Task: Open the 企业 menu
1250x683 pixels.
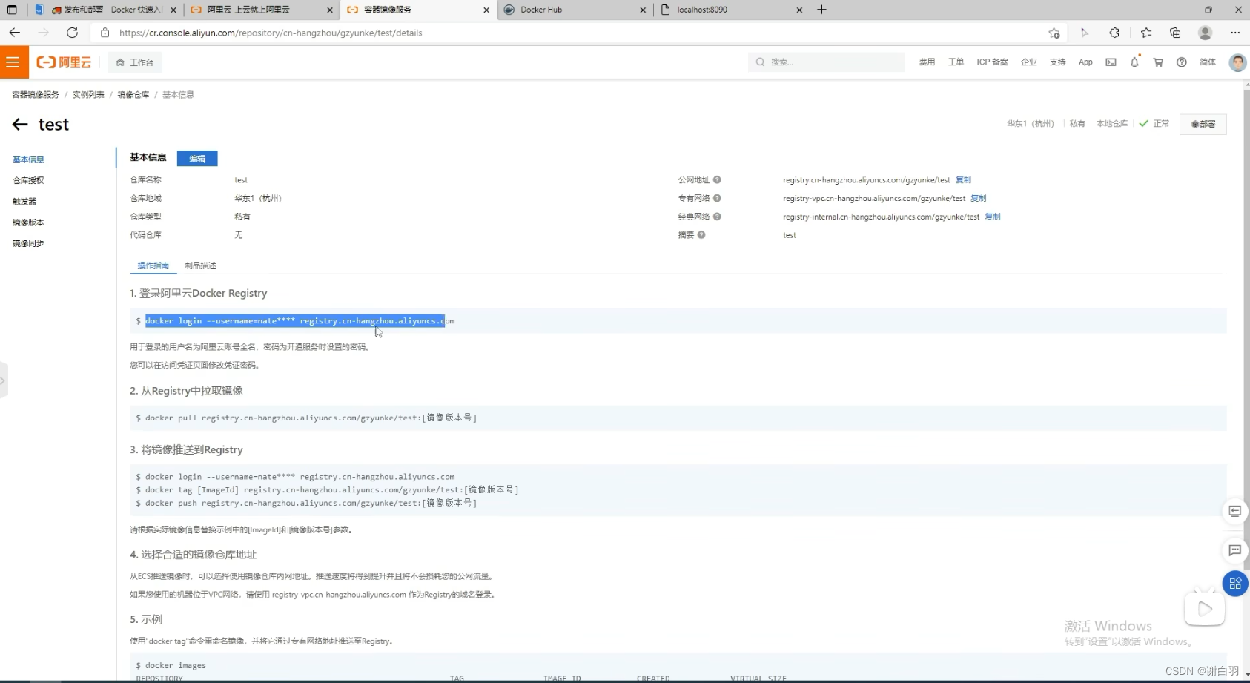Action: tap(1028, 62)
